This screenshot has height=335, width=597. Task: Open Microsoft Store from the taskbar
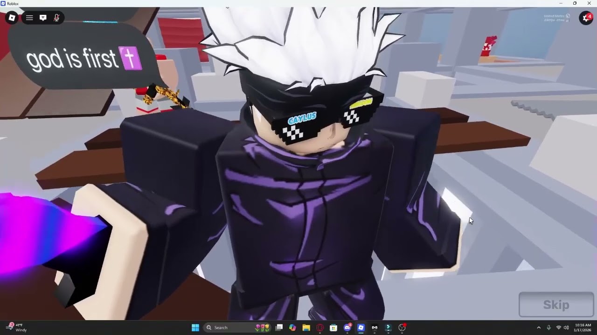(x=333, y=328)
